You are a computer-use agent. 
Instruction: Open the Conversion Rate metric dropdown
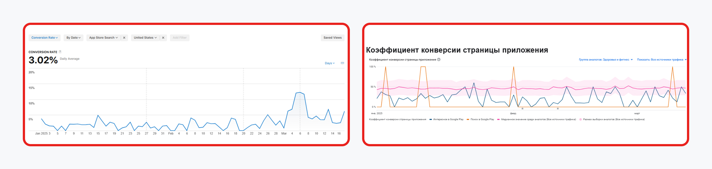(44, 38)
